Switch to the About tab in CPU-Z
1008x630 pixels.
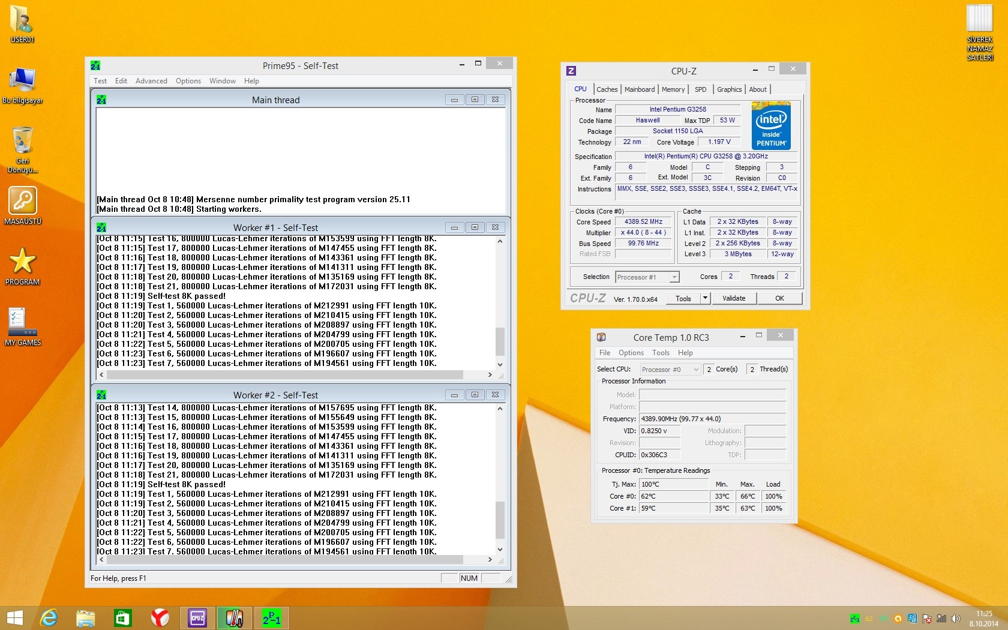click(758, 89)
